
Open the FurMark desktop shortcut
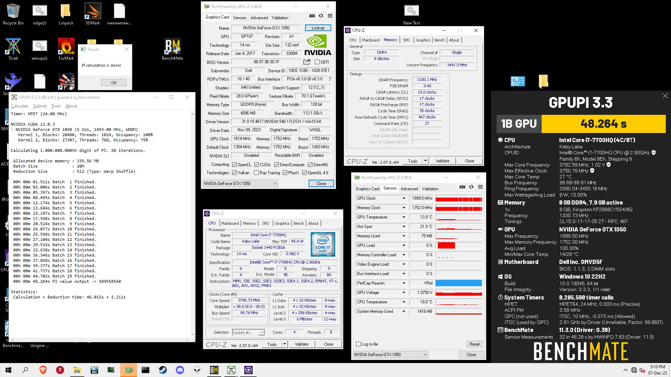[66, 49]
